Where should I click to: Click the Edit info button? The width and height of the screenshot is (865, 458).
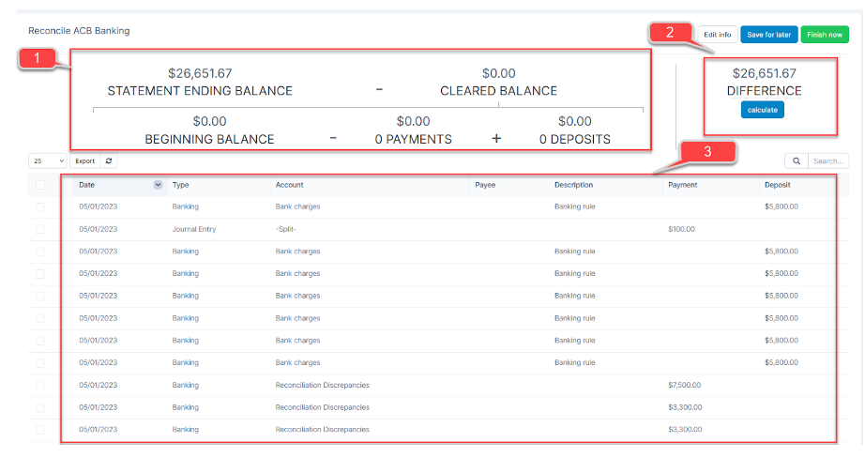[718, 35]
